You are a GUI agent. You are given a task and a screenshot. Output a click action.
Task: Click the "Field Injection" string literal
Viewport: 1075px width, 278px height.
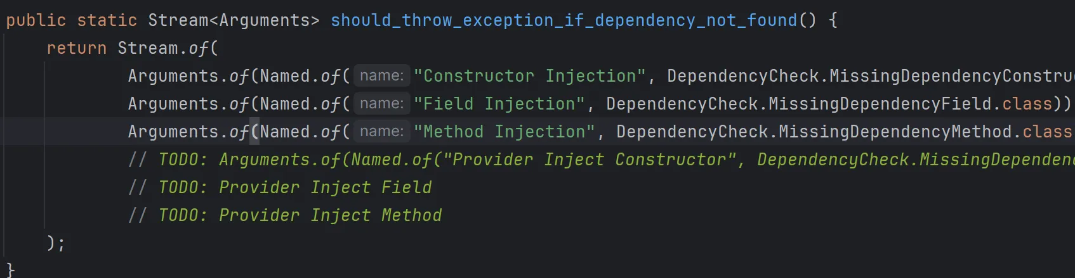tap(499, 104)
